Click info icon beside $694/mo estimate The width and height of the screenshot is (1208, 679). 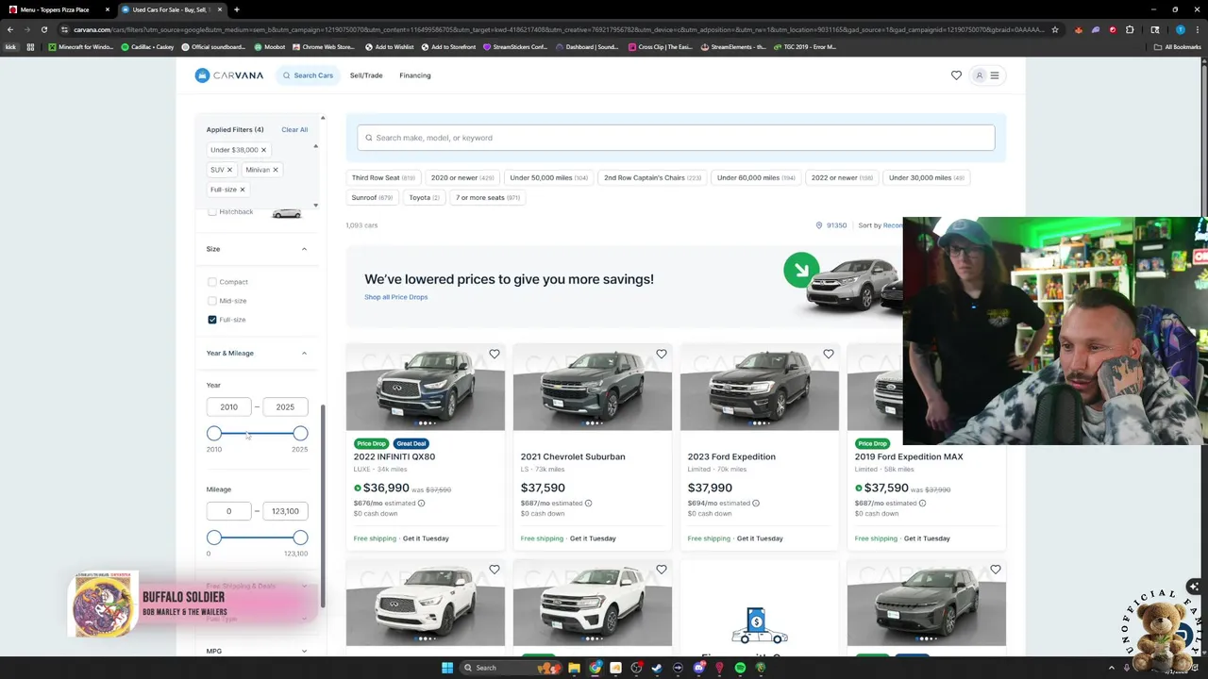click(x=755, y=503)
